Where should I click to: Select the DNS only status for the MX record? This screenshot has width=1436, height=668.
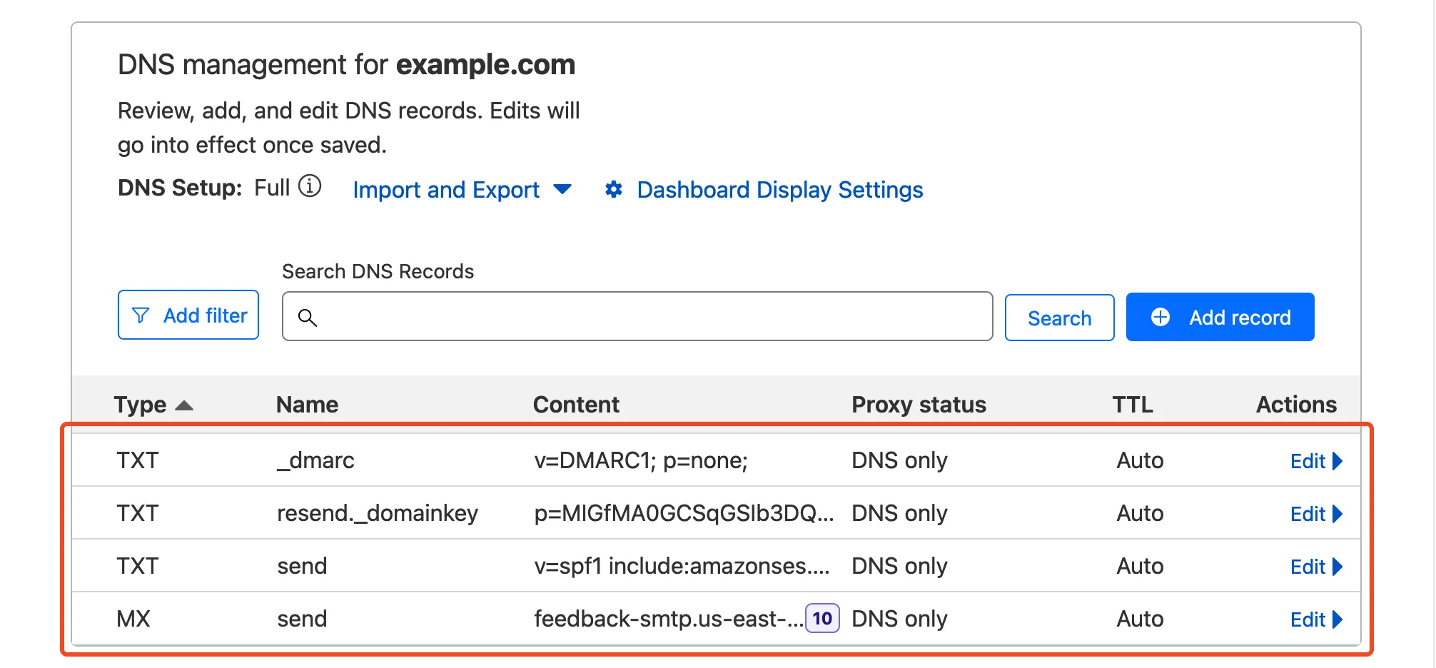pyautogui.click(x=899, y=619)
